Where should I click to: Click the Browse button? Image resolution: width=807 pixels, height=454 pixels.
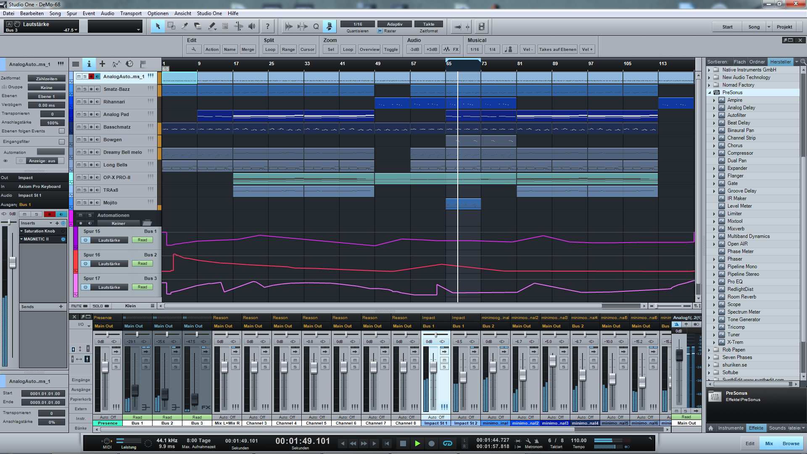(x=791, y=443)
